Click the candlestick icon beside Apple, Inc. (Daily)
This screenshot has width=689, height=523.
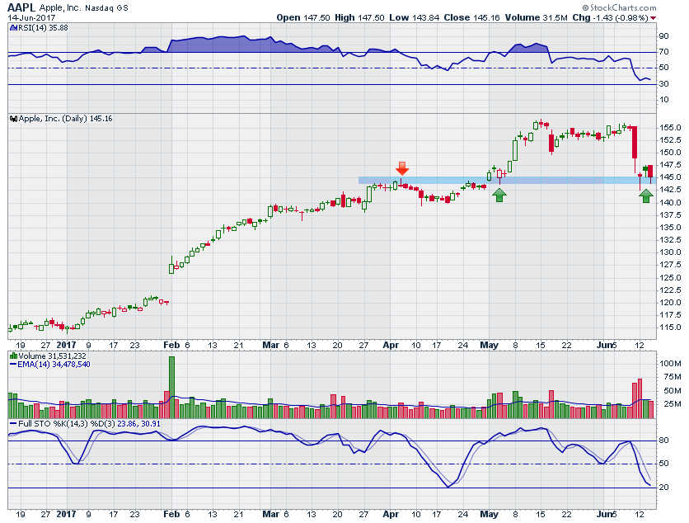coord(13,119)
